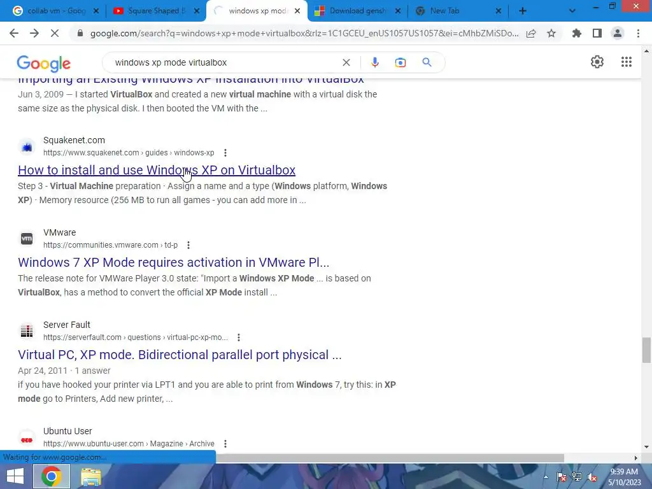
Task: Open Virtual PC, XP mode Bidirectional link
Action: tap(180, 355)
